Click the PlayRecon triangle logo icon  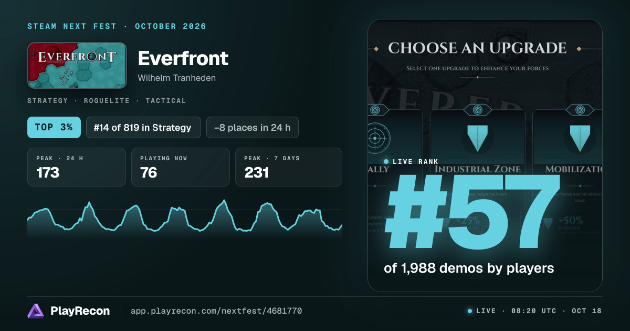point(36,311)
